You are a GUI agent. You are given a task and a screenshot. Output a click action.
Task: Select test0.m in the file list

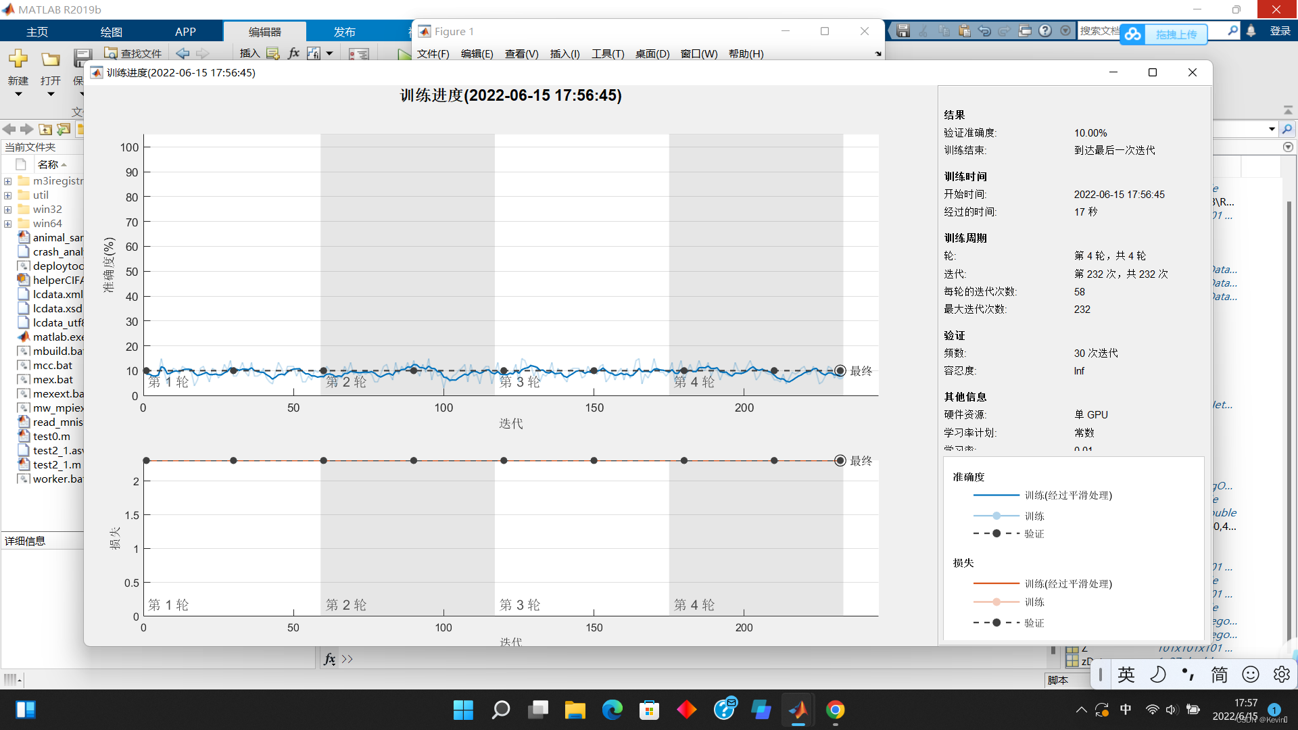point(51,437)
